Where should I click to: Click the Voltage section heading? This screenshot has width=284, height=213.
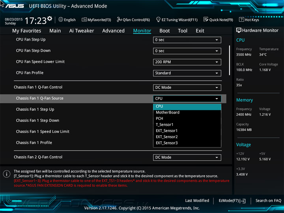click(x=243, y=145)
